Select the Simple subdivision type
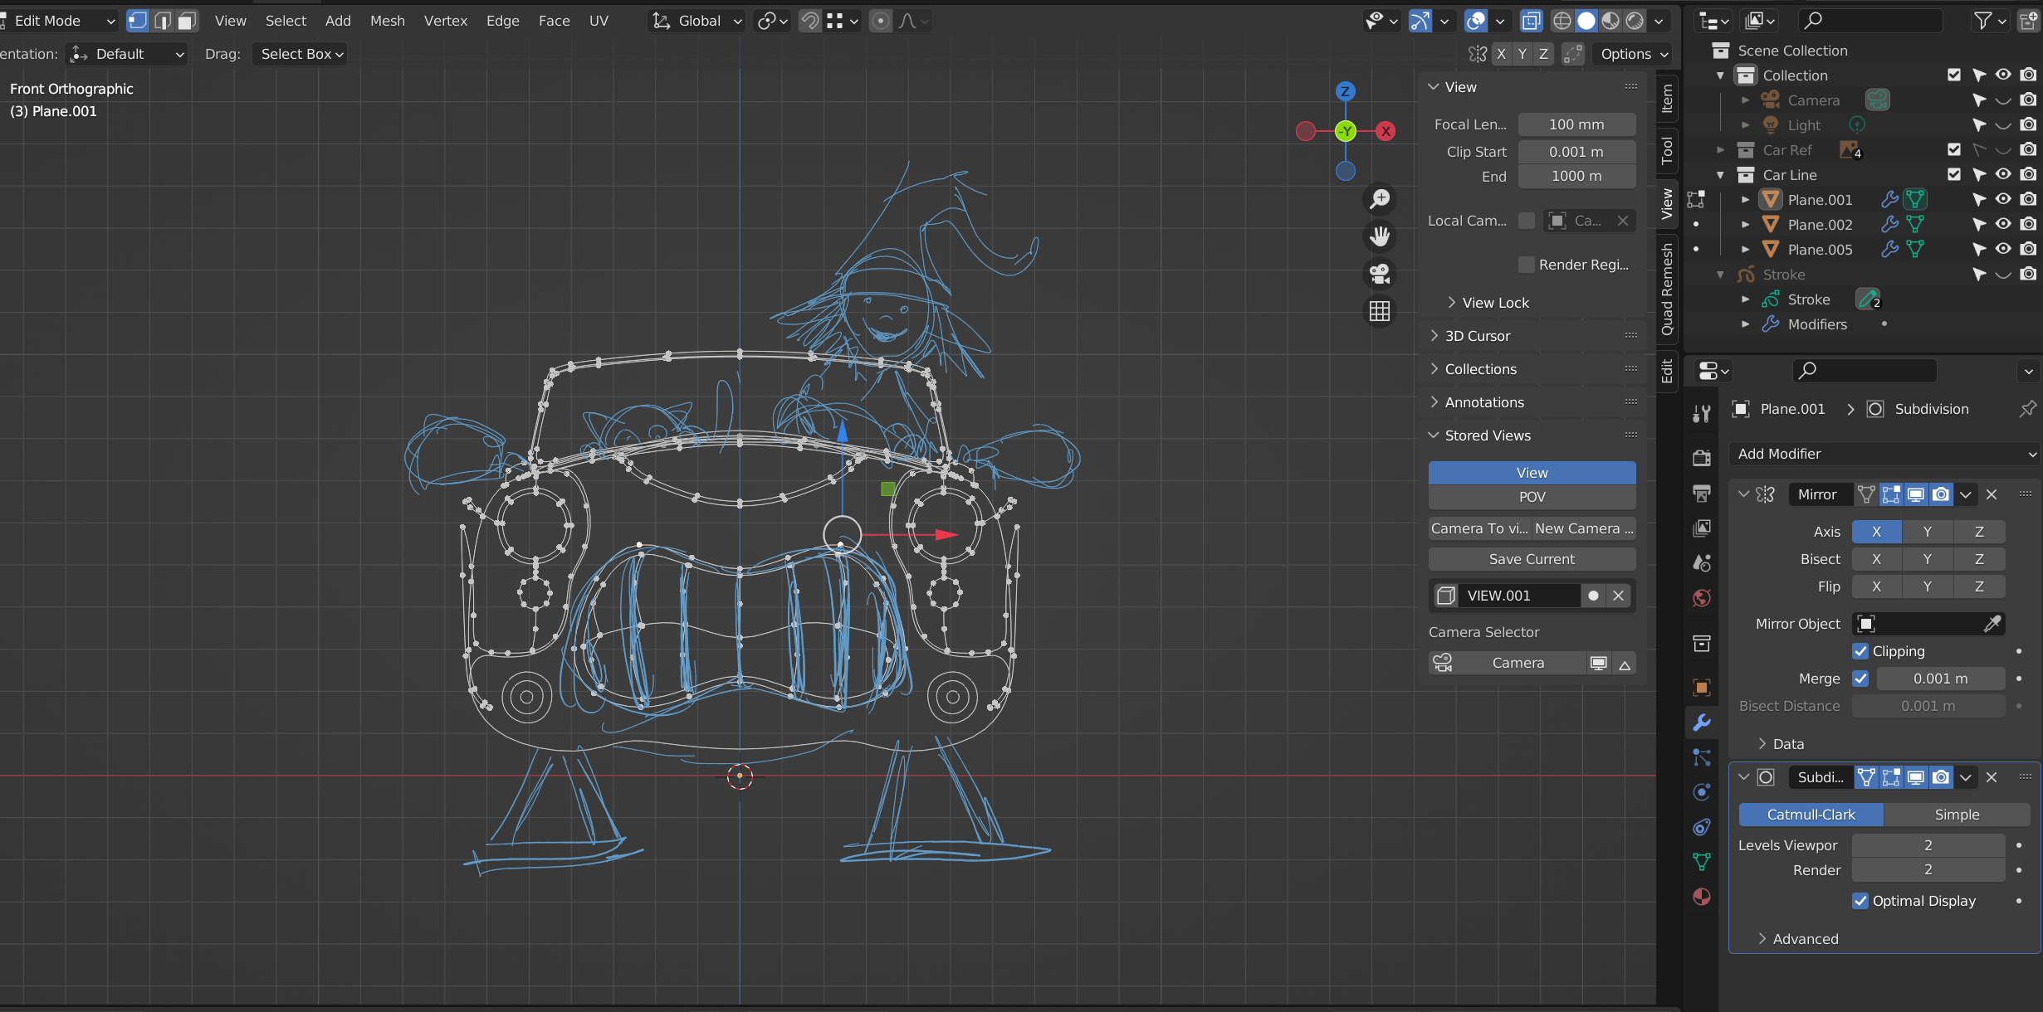The height and width of the screenshot is (1012, 2043). (1957, 815)
